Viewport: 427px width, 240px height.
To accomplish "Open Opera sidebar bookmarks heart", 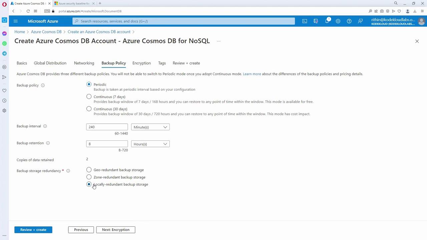I will pos(4,91).
